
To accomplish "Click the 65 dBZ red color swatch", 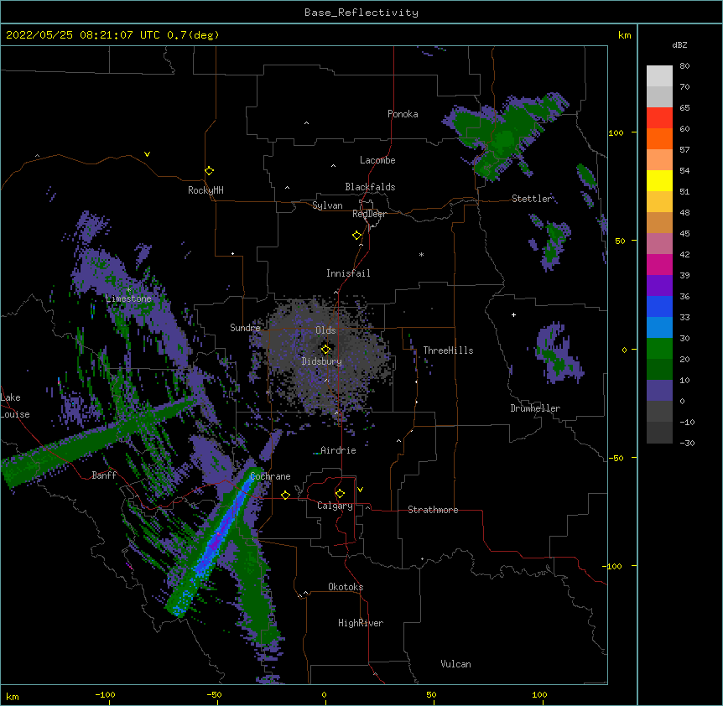I will pyautogui.click(x=659, y=117).
